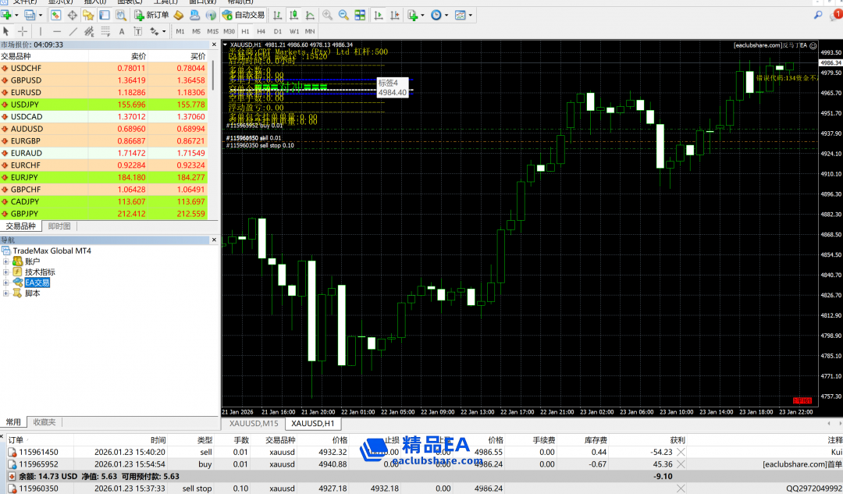Click the tile windows grid icon
This screenshot has height=494, width=843.
[x=359, y=15]
